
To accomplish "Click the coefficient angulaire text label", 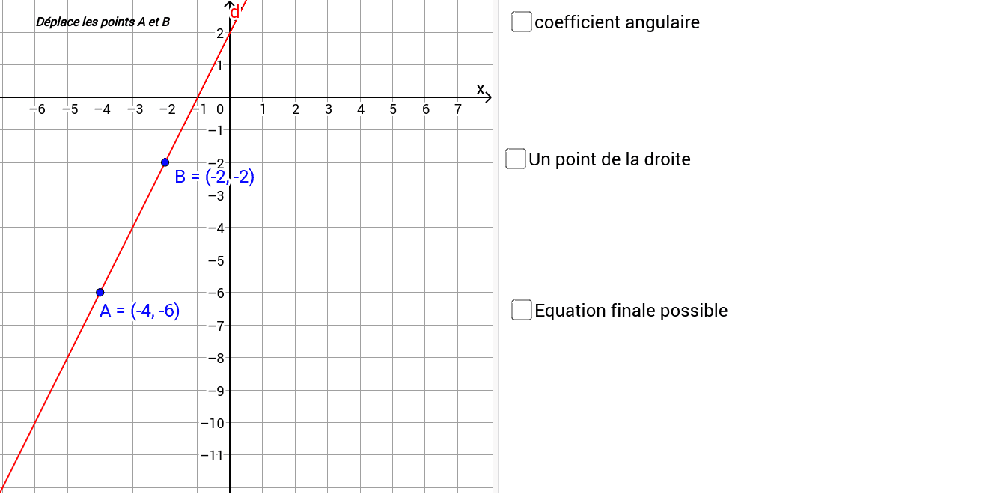I will pyautogui.click(x=616, y=22).
